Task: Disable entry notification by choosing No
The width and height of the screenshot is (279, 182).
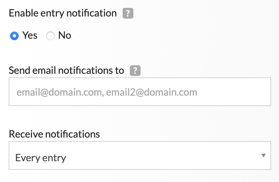Action: click(x=50, y=36)
